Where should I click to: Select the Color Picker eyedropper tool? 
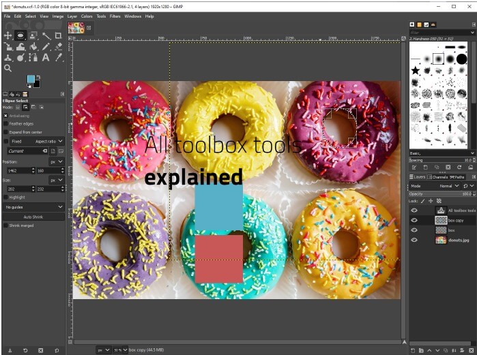[x=59, y=57]
